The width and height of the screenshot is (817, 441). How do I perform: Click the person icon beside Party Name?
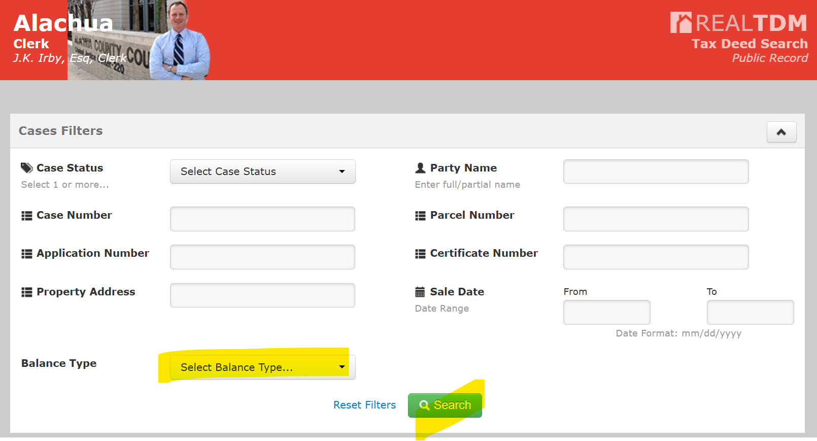click(x=420, y=168)
